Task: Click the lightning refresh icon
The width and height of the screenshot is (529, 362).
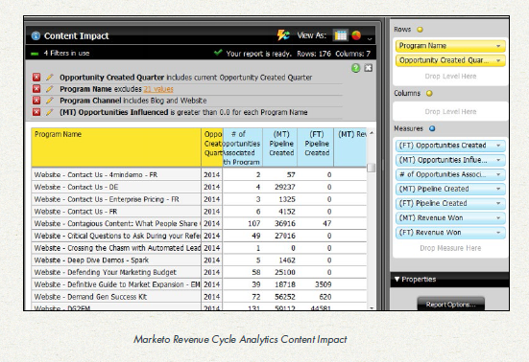Action: [283, 35]
